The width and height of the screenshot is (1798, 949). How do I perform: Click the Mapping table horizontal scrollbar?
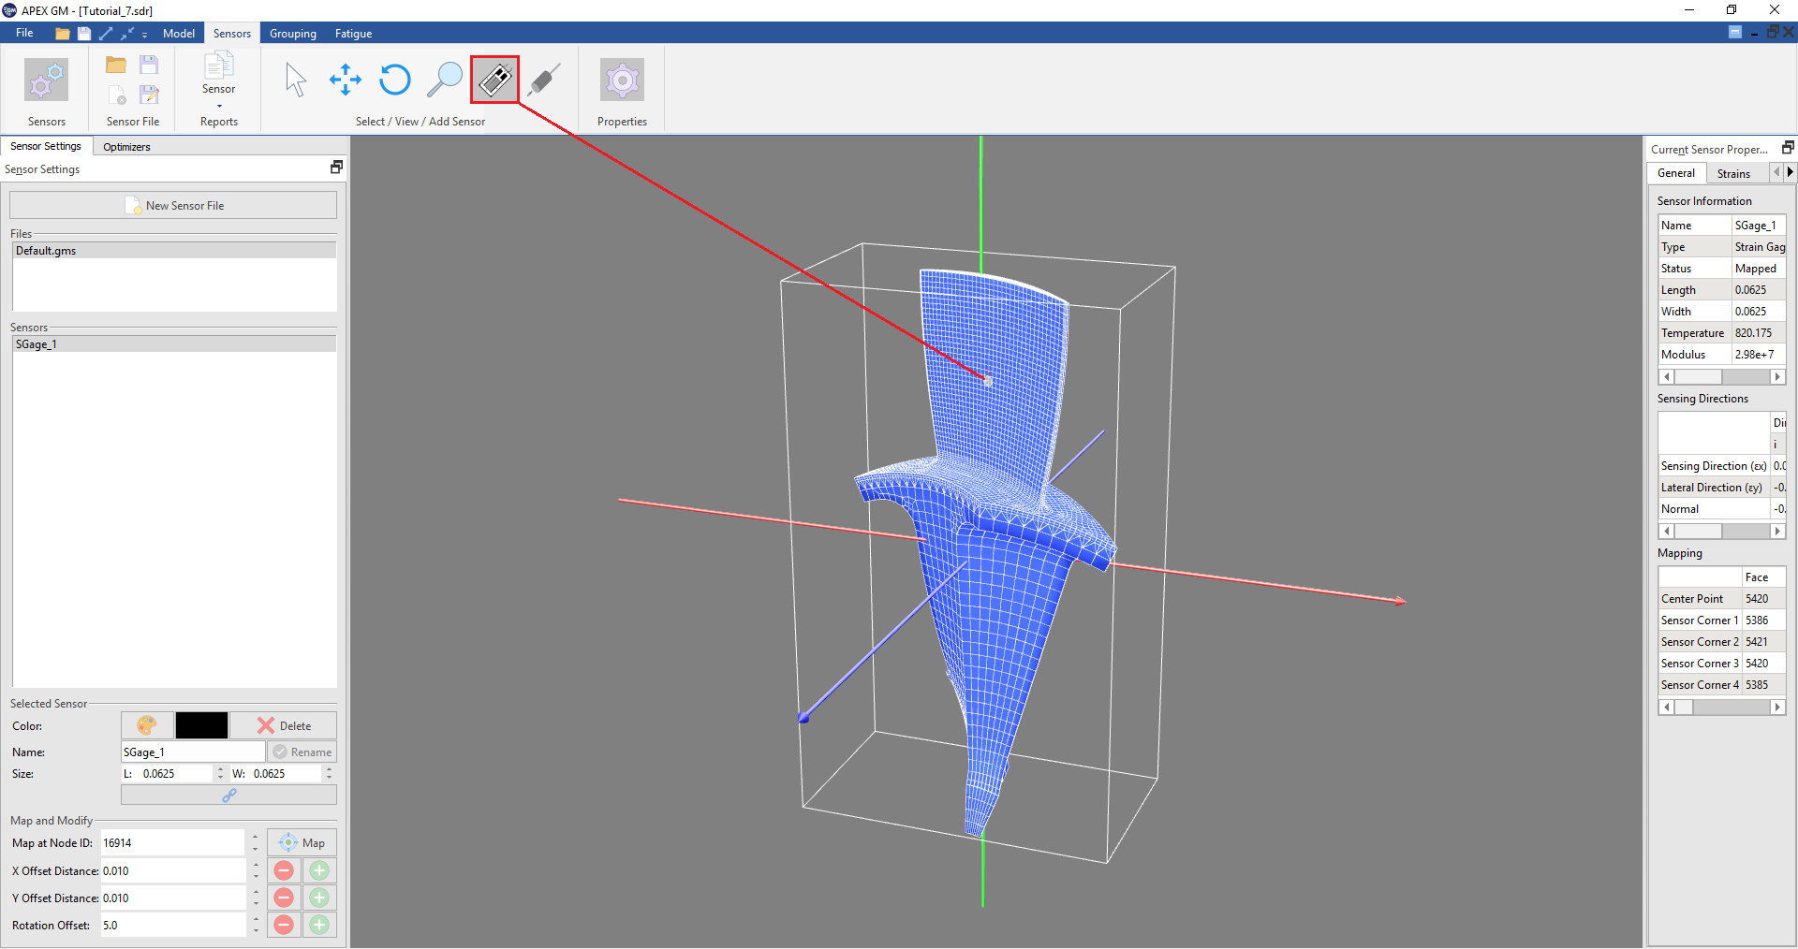1721,707
